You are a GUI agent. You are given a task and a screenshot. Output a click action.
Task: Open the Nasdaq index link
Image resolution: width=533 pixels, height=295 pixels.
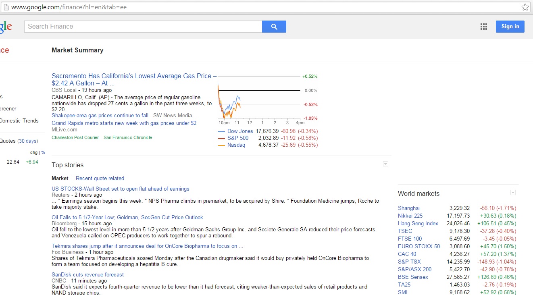[x=236, y=145]
